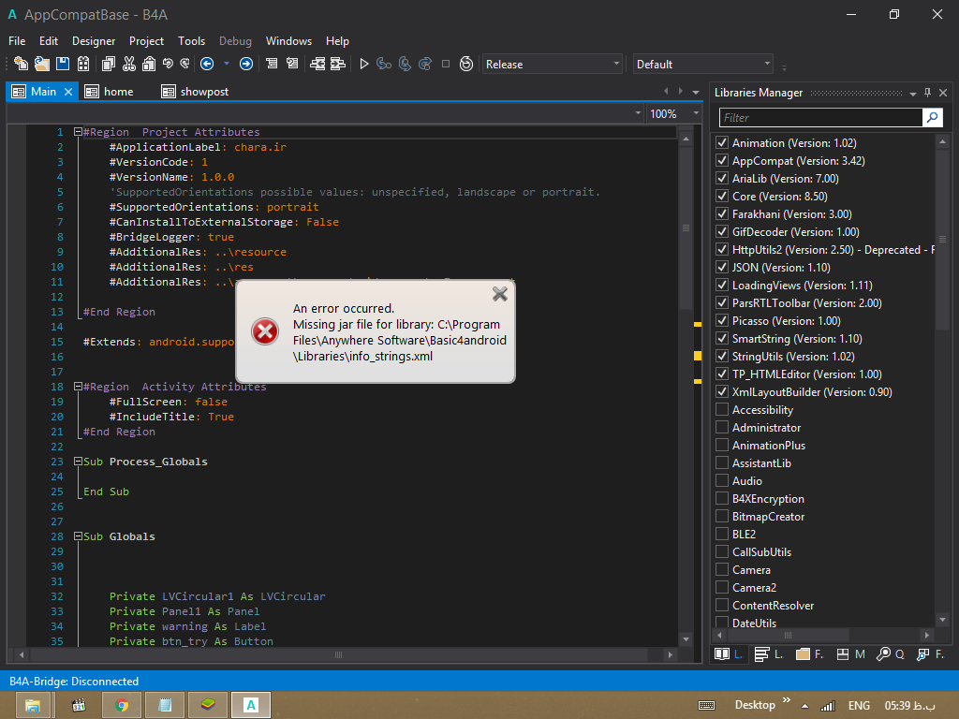Collapse the Sub Globals code block
The width and height of the screenshot is (959, 719).
(x=78, y=536)
